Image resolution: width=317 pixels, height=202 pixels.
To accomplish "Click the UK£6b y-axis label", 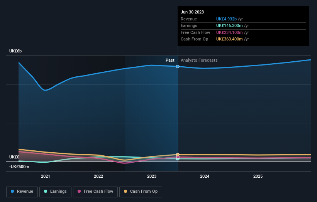I will pos(15,51).
